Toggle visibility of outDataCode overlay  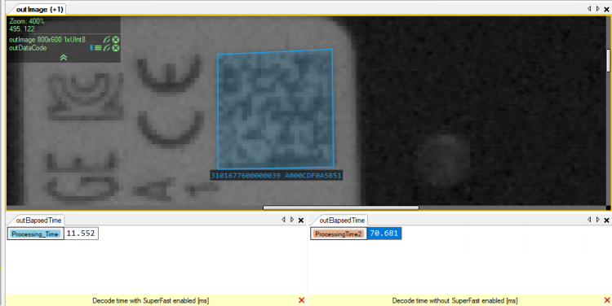[x=107, y=48]
